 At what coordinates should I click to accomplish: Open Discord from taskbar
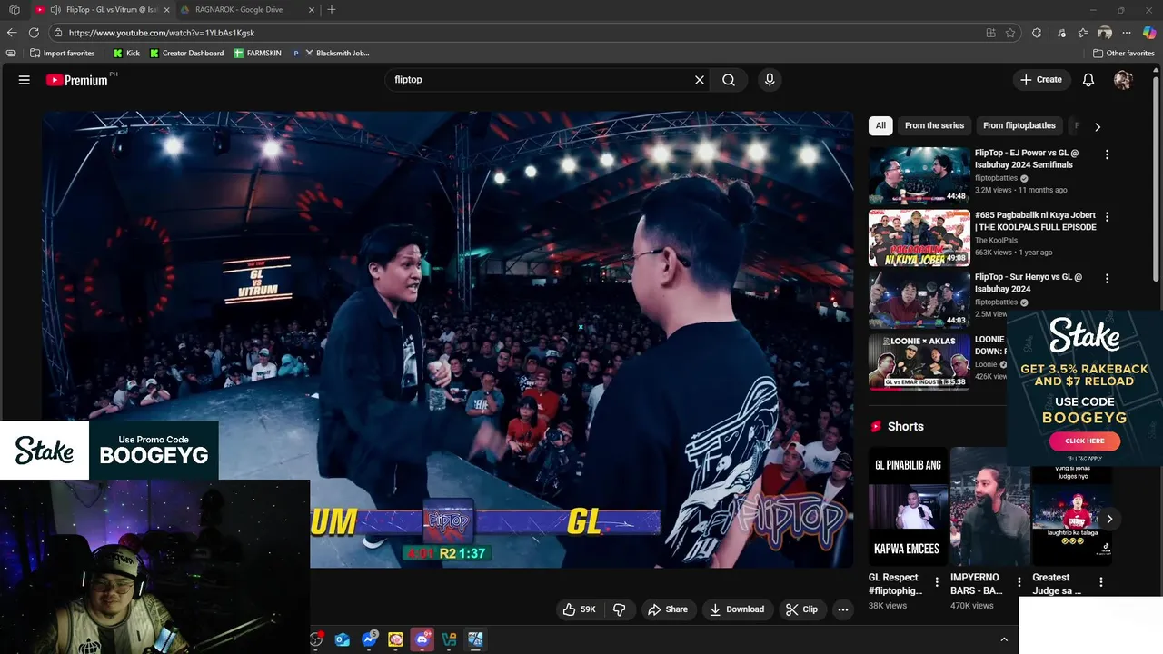pyautogui.click(x=422, y=639)
